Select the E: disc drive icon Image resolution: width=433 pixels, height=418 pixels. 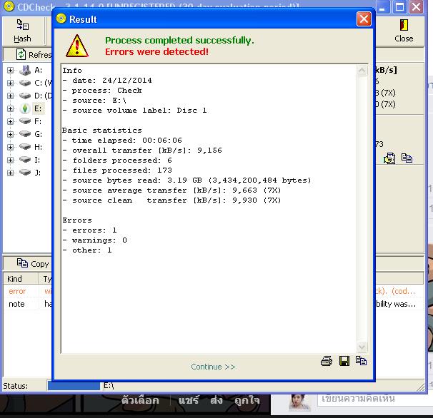point(25,108)
